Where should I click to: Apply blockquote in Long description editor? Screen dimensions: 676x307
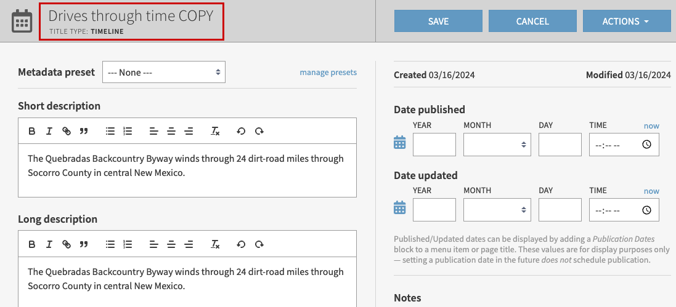click(x=84, y=245)
